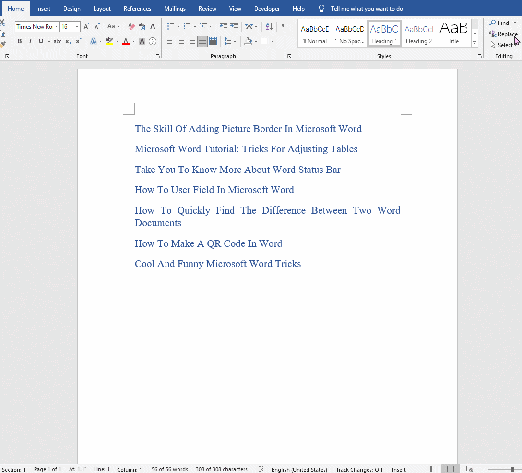Apply paragraph shading fill

(248, 41)
